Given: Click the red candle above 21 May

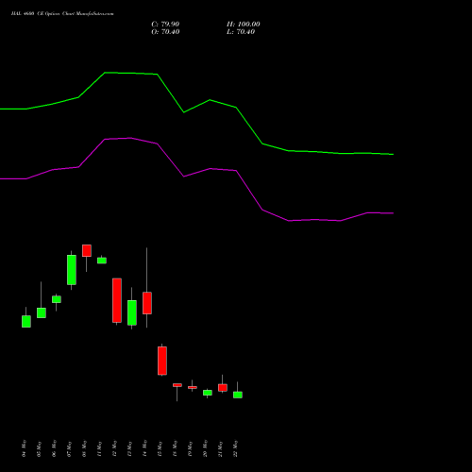Looking at the screenshot, I should tap(223, 388).
